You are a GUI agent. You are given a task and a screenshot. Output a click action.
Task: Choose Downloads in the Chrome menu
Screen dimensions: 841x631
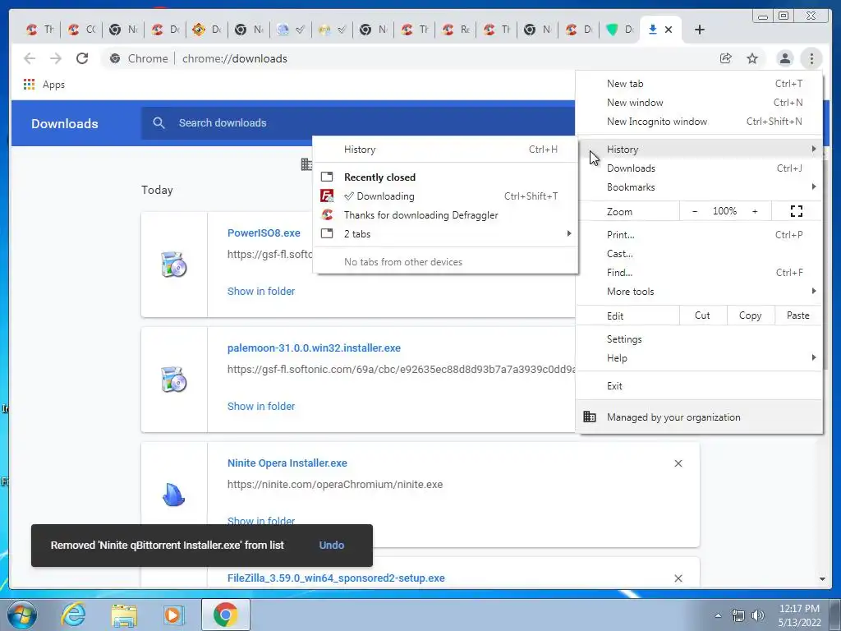699,168
